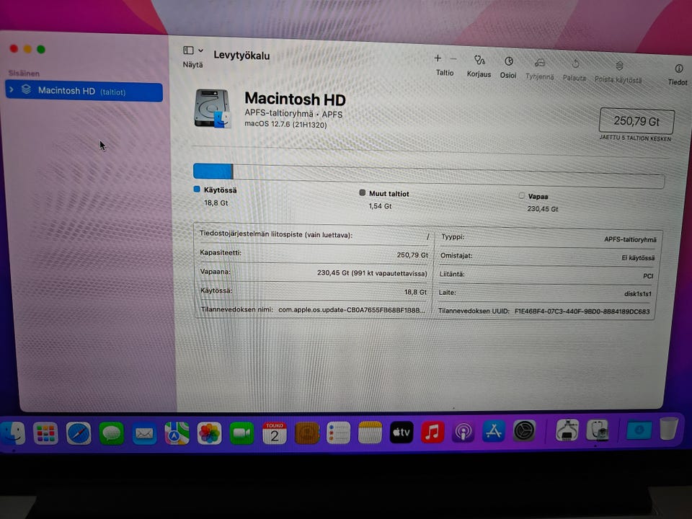Click the Liitäntä value PCI
Screen dimensions: 692x519
(x=648, y=276)
